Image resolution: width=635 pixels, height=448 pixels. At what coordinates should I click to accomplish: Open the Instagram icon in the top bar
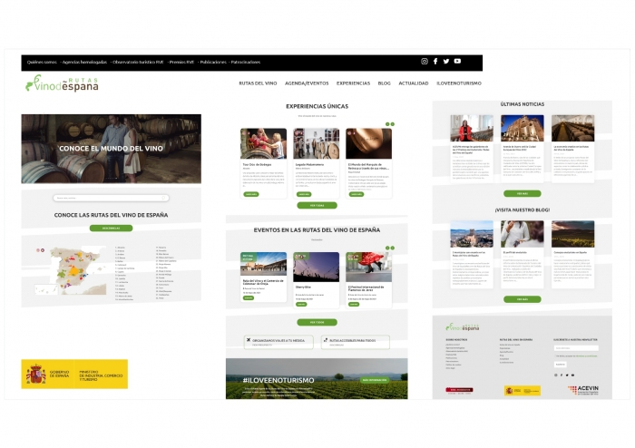click(425, 62)
